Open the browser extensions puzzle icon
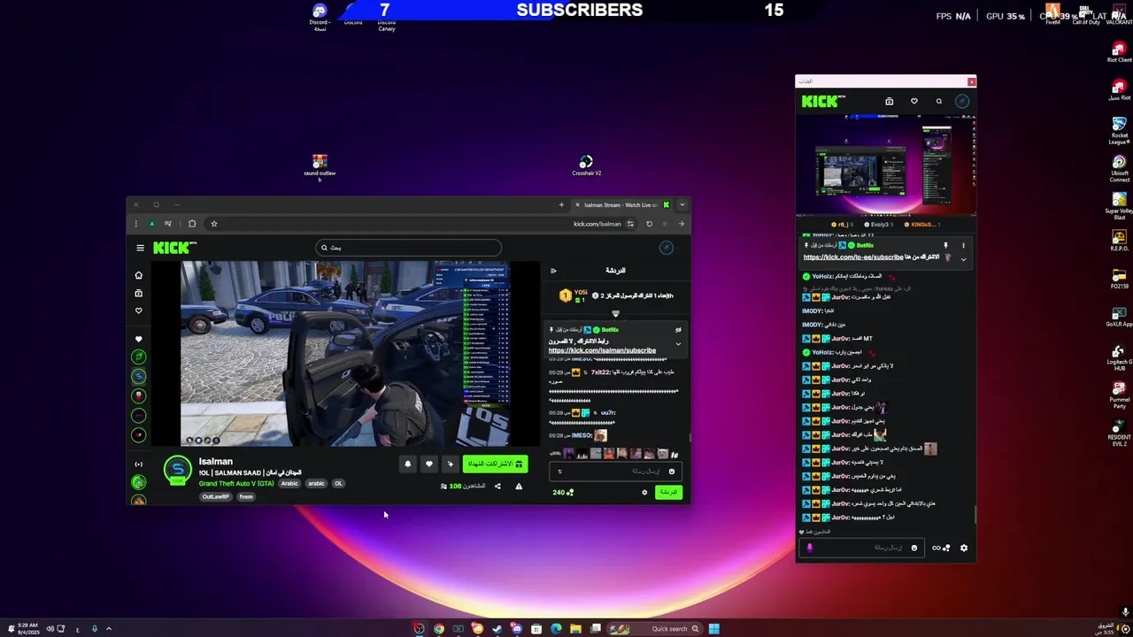This screenshot has height=637, width=1133. tap(192, 224)
